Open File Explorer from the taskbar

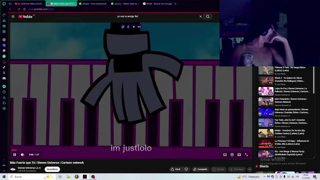pyautogui.click(x=68, y=177)
